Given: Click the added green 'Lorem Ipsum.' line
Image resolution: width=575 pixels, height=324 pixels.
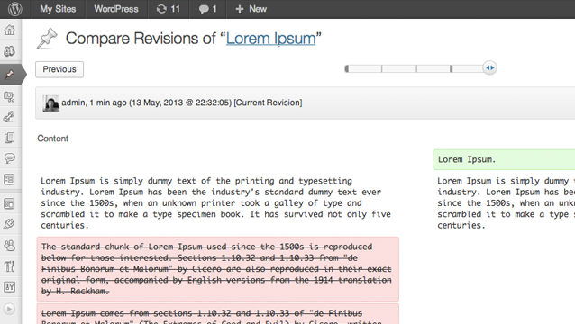Looking at the screenshot, I should [504, 159].
